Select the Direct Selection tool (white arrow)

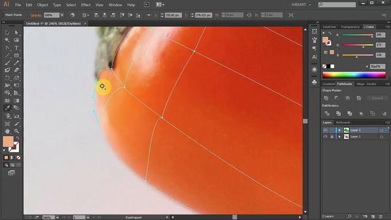pos(16,32)
